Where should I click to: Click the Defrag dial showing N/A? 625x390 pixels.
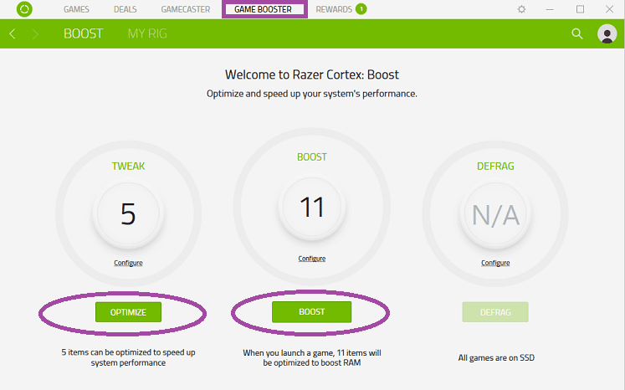tap(495, 214)
